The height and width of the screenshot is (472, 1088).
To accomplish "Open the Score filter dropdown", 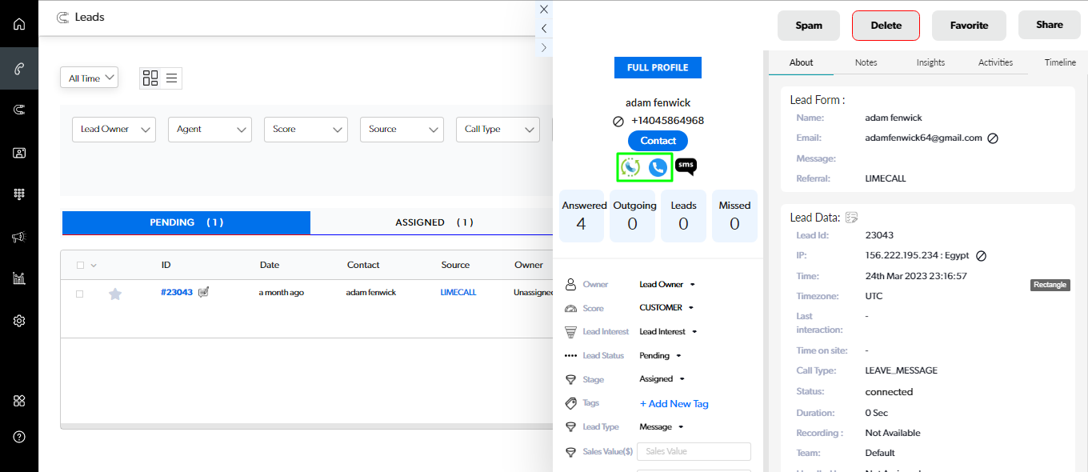I will 306,130.
